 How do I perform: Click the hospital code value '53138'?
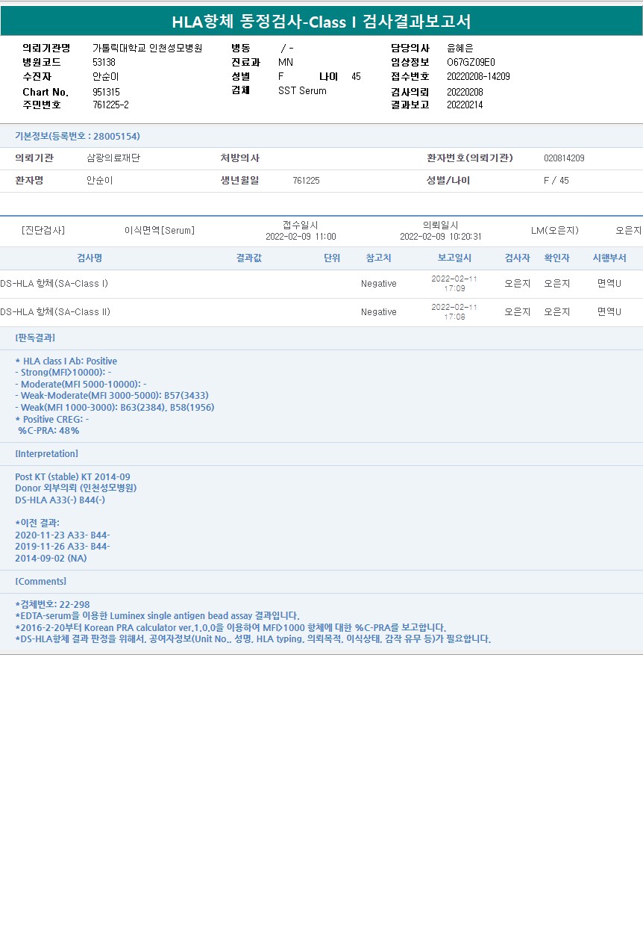tap(104, 62)
